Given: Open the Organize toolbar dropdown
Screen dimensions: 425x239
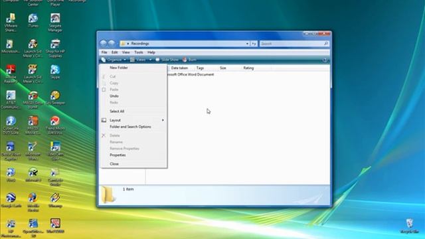Looking at the screenshot, I should [114, 60].
